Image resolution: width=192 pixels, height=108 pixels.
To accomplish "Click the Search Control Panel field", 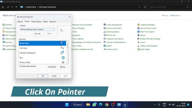I will click(x=169, y=7).
